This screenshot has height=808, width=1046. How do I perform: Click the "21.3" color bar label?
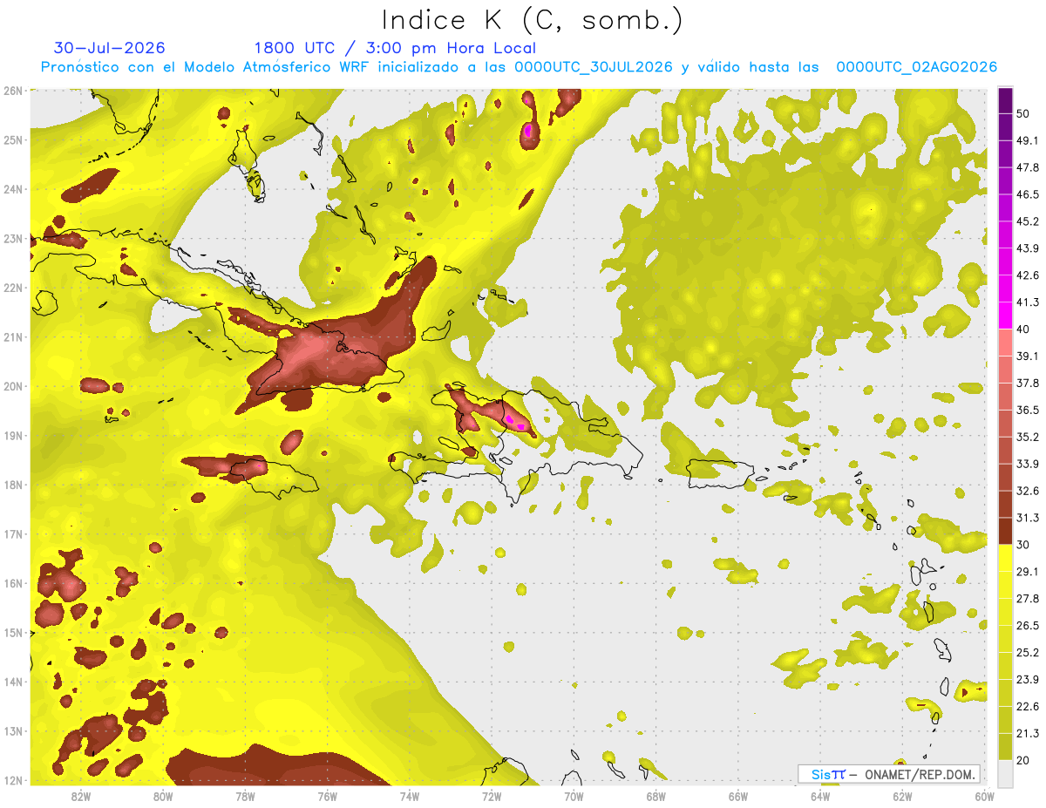[x=1027, y=733]
